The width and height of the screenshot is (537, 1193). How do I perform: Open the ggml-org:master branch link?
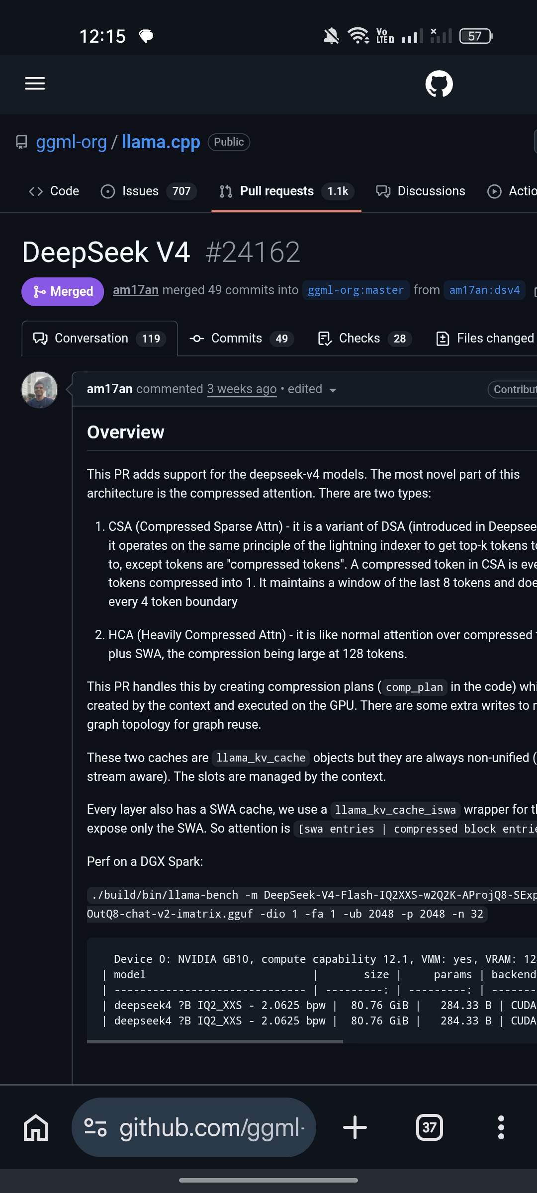point(356,290)
